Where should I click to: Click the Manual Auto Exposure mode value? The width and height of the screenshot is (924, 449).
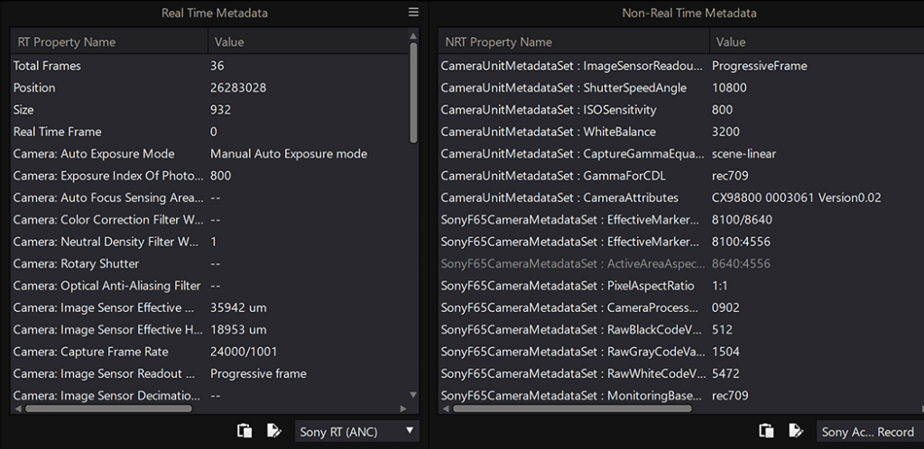coord(289,153)
